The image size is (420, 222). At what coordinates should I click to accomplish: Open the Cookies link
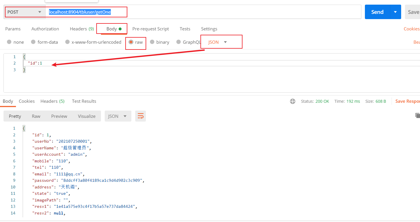point(412,29)
